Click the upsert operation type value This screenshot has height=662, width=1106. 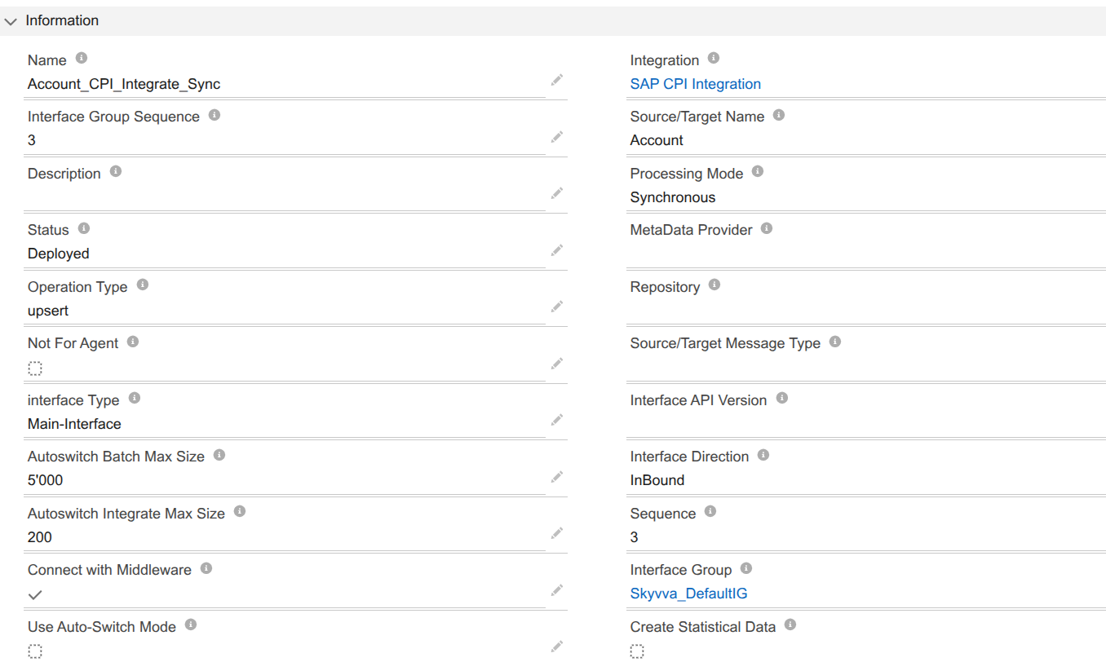click(x=48, y=311)
